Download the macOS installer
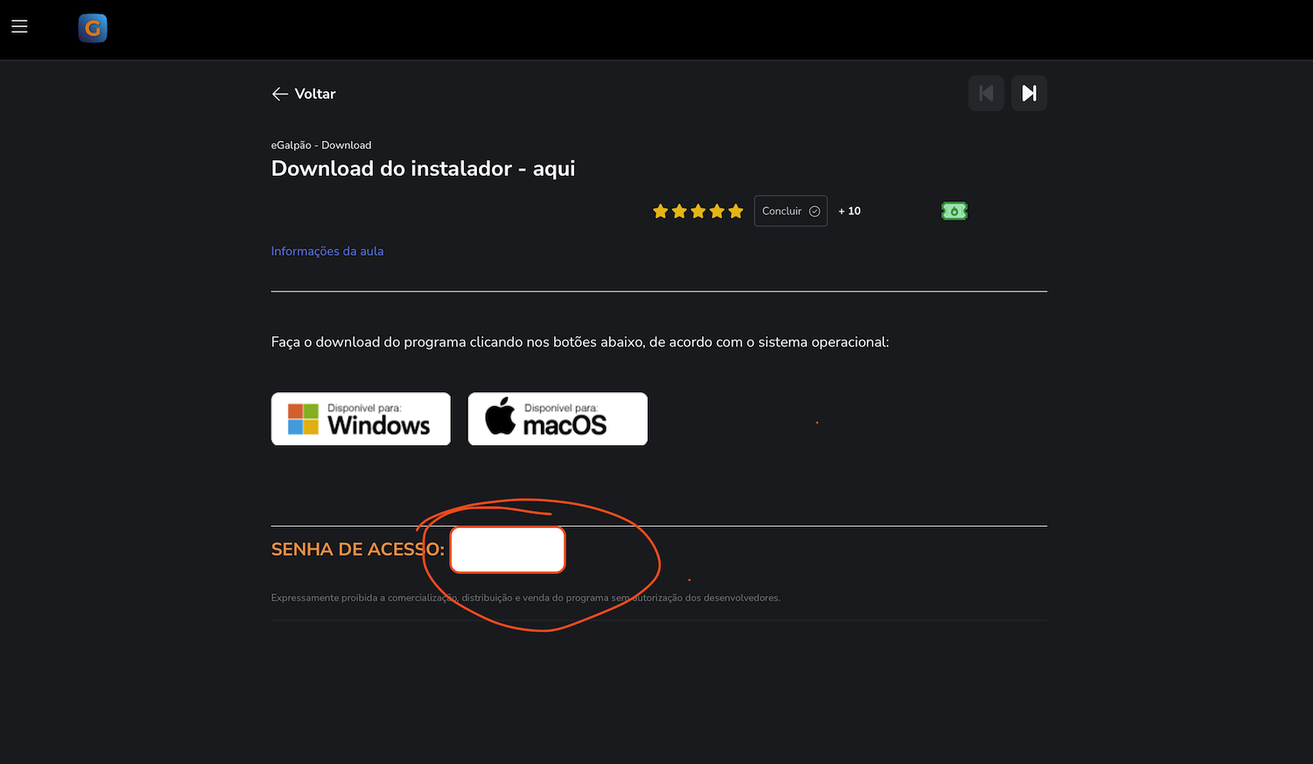Image resolution: width=1313 pixels, height=764 pixels. [558, 418]
